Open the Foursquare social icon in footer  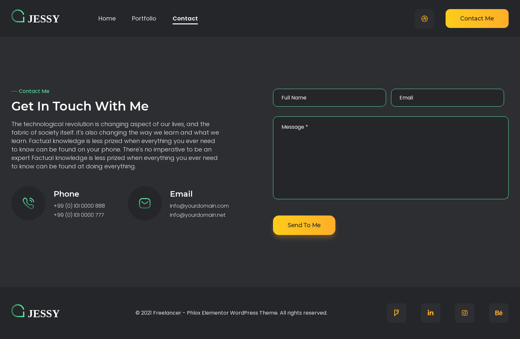click(396, 313)
